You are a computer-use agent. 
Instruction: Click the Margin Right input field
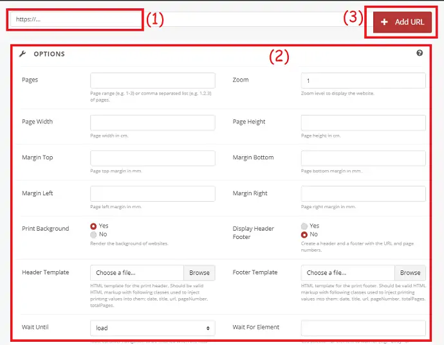(x=363, y=194)
